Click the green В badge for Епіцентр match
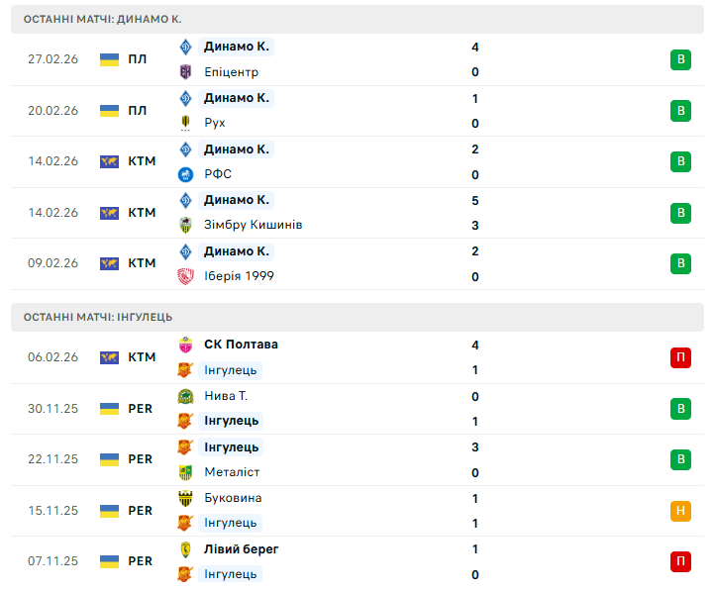The image size is (713, 593). 680,59
